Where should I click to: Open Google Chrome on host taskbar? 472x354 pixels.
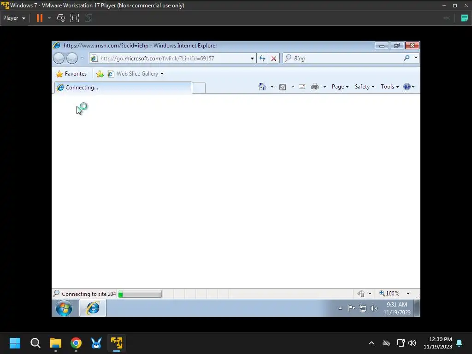(76, 343)
